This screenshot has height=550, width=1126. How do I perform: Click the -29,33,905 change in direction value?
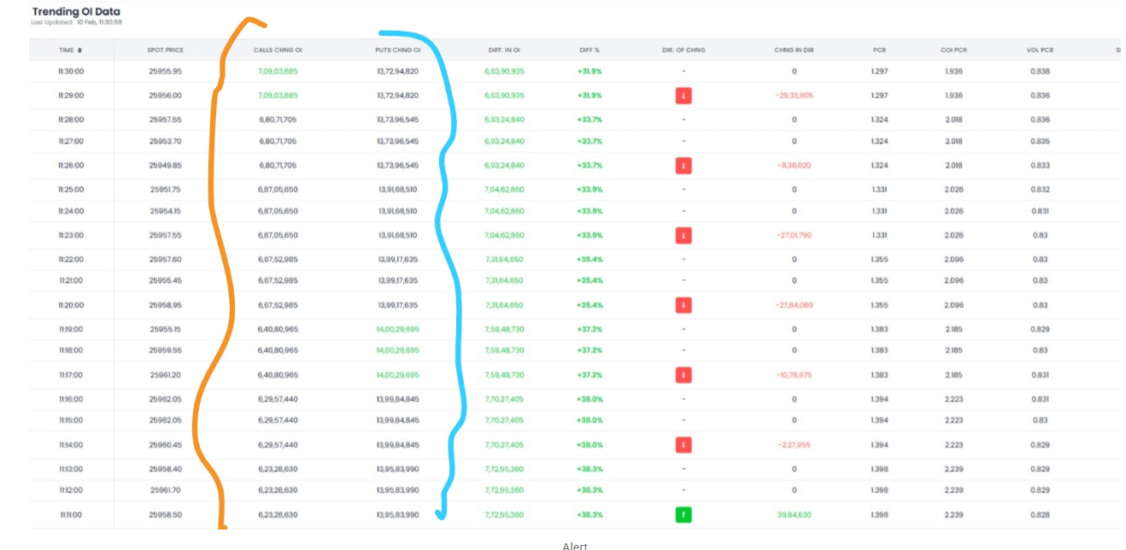[794, 96]
